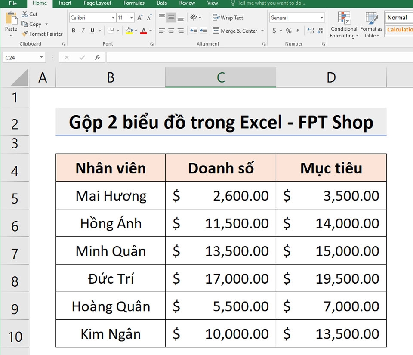The width and height of the screenshot is (413, 355).
Task: Open the General number format dropdown
Action: coord(322,18)
